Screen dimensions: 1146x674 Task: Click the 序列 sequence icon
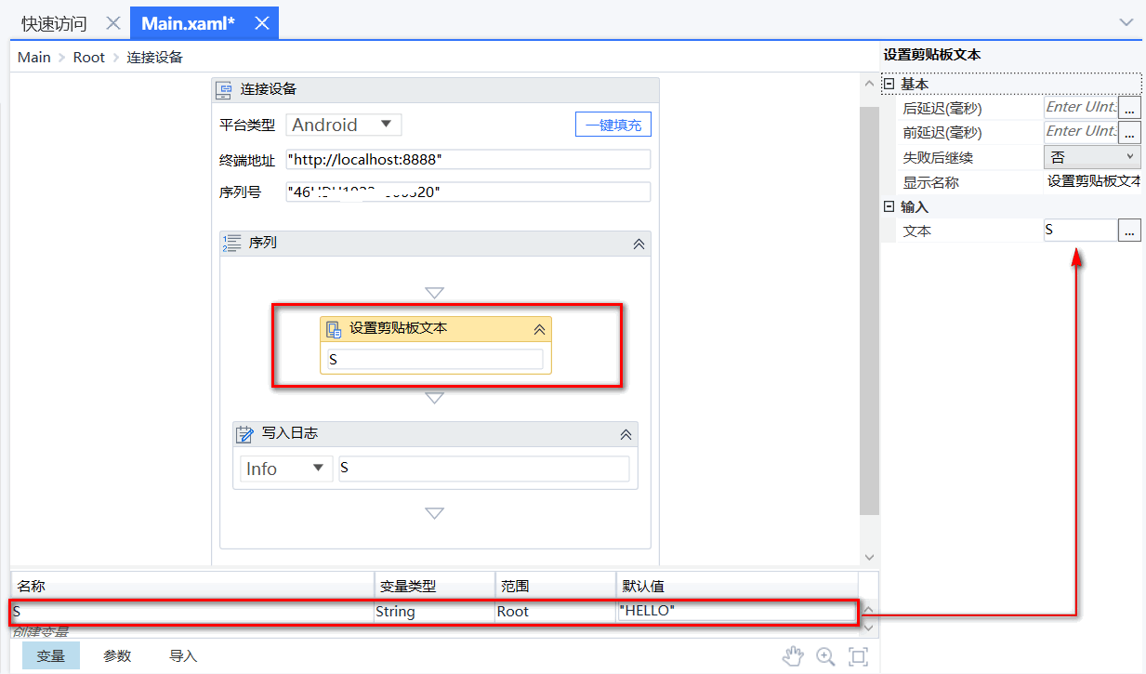232,244
